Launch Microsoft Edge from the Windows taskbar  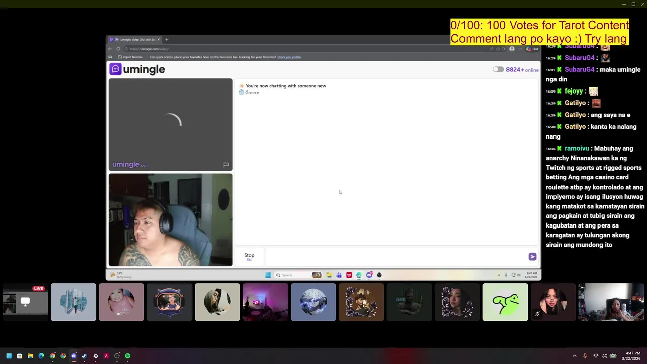(x=41, y=356)
